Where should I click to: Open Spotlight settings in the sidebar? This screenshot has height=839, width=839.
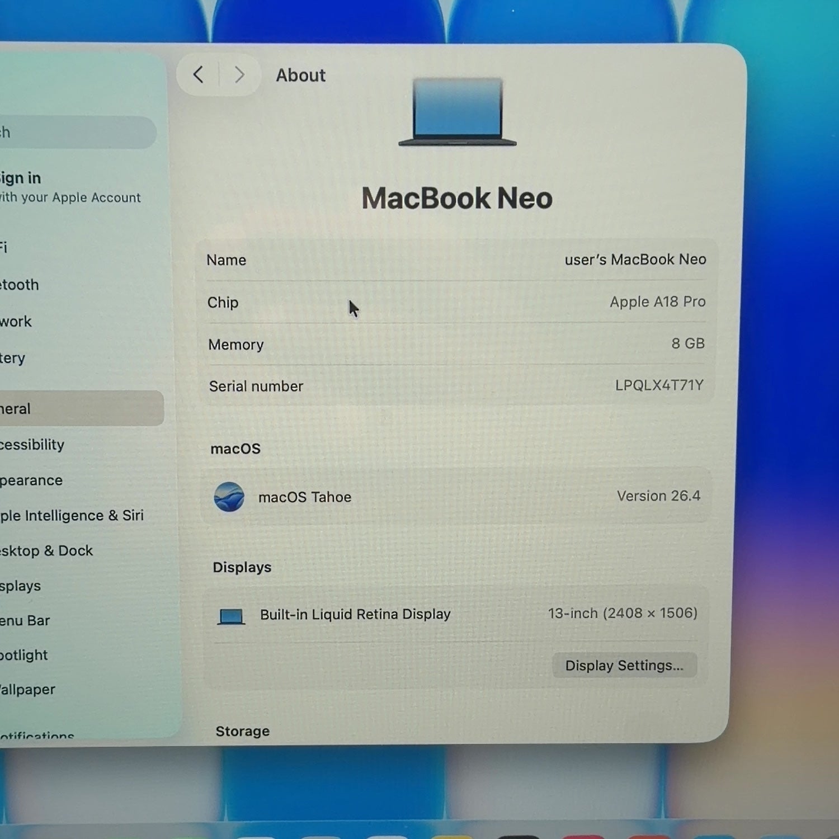pyautogui.click(x=24, y=655)
